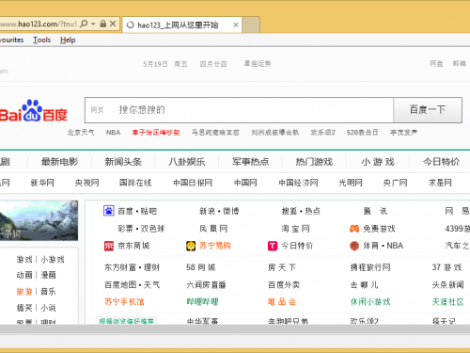
Task: Open the 今日特价 category tab
Action: coord(441,162)
